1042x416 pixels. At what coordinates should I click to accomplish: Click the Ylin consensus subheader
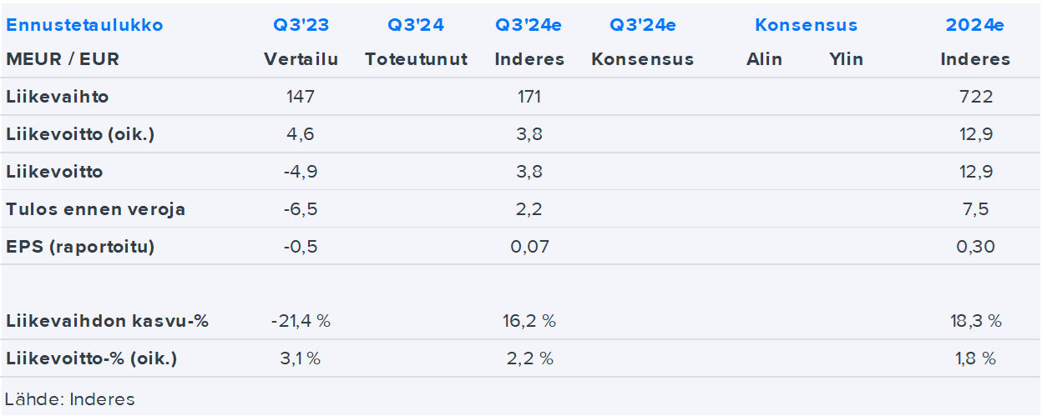point(846,59)
